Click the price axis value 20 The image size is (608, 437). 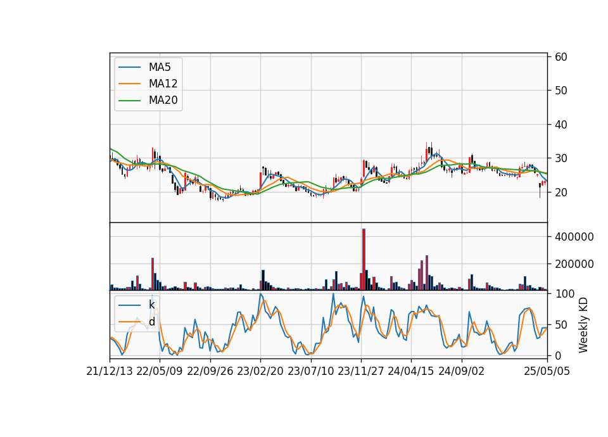tap(561, 193)
